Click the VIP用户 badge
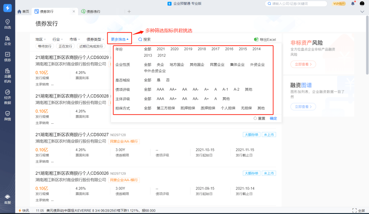Screen dimensions: 369x214 339,3
